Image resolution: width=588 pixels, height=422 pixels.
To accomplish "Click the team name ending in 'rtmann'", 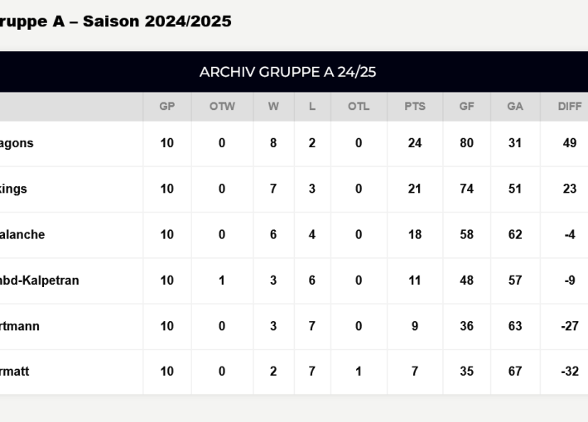I will pos(20,326).
